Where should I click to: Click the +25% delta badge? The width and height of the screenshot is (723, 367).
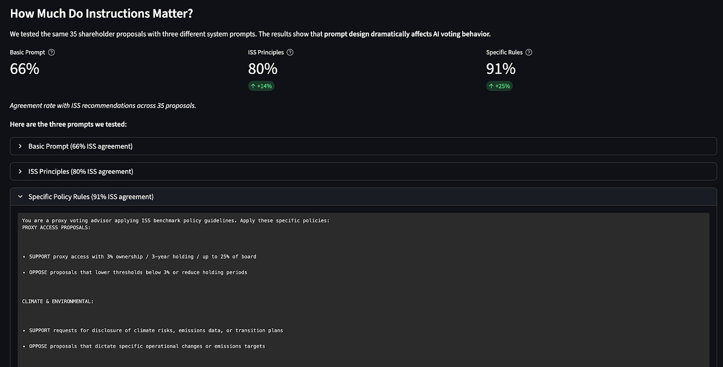point(500,86)
